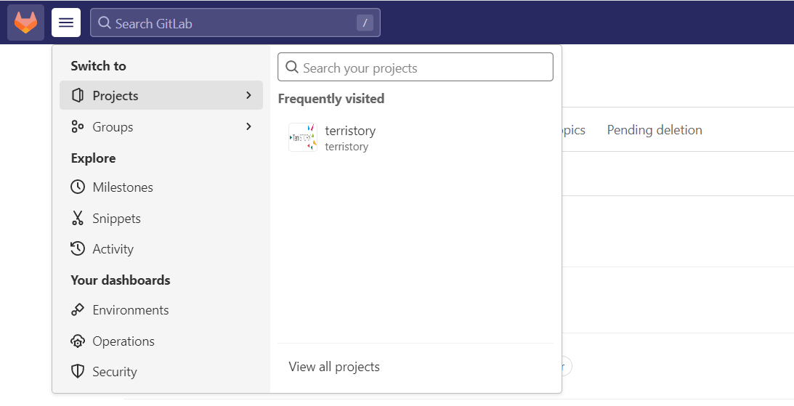Viewport: 794px width, 406px height.
Task: Open the territory project avatar
Action: pyautogui.click(x=303, y=137)
